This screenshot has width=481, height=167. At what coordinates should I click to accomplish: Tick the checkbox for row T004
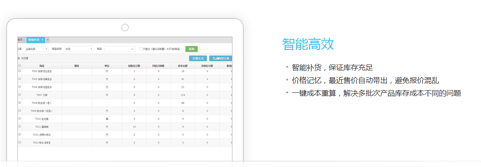tap(20, 71)
